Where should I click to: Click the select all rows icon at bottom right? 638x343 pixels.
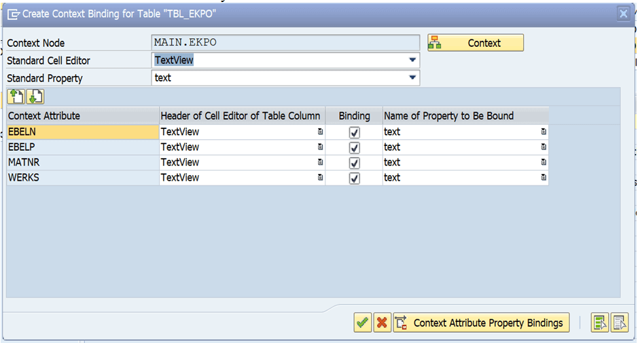tap(600, 323)
